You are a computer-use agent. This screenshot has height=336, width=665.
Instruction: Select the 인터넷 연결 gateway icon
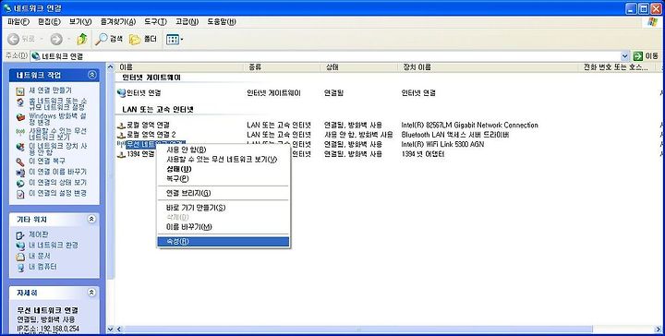coord(121,93)
